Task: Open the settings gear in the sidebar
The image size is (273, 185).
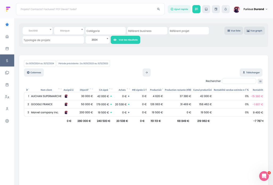Action: 7,121
